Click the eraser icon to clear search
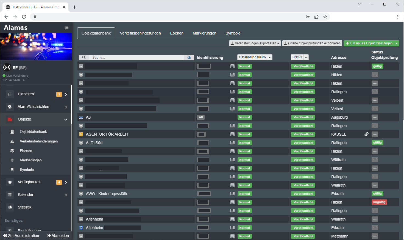 (x=189, y=58)
